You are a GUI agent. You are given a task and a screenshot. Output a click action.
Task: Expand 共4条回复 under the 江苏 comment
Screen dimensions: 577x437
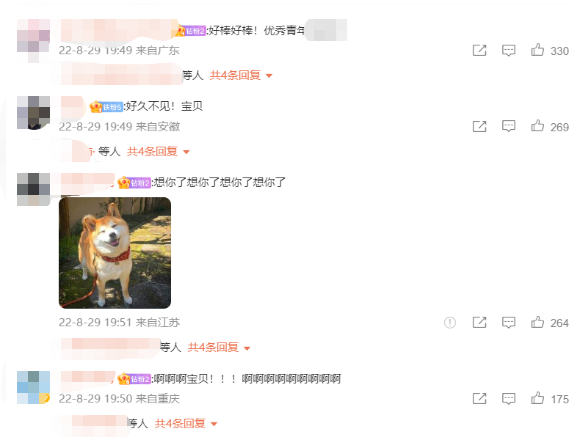(x=219, y=348)
